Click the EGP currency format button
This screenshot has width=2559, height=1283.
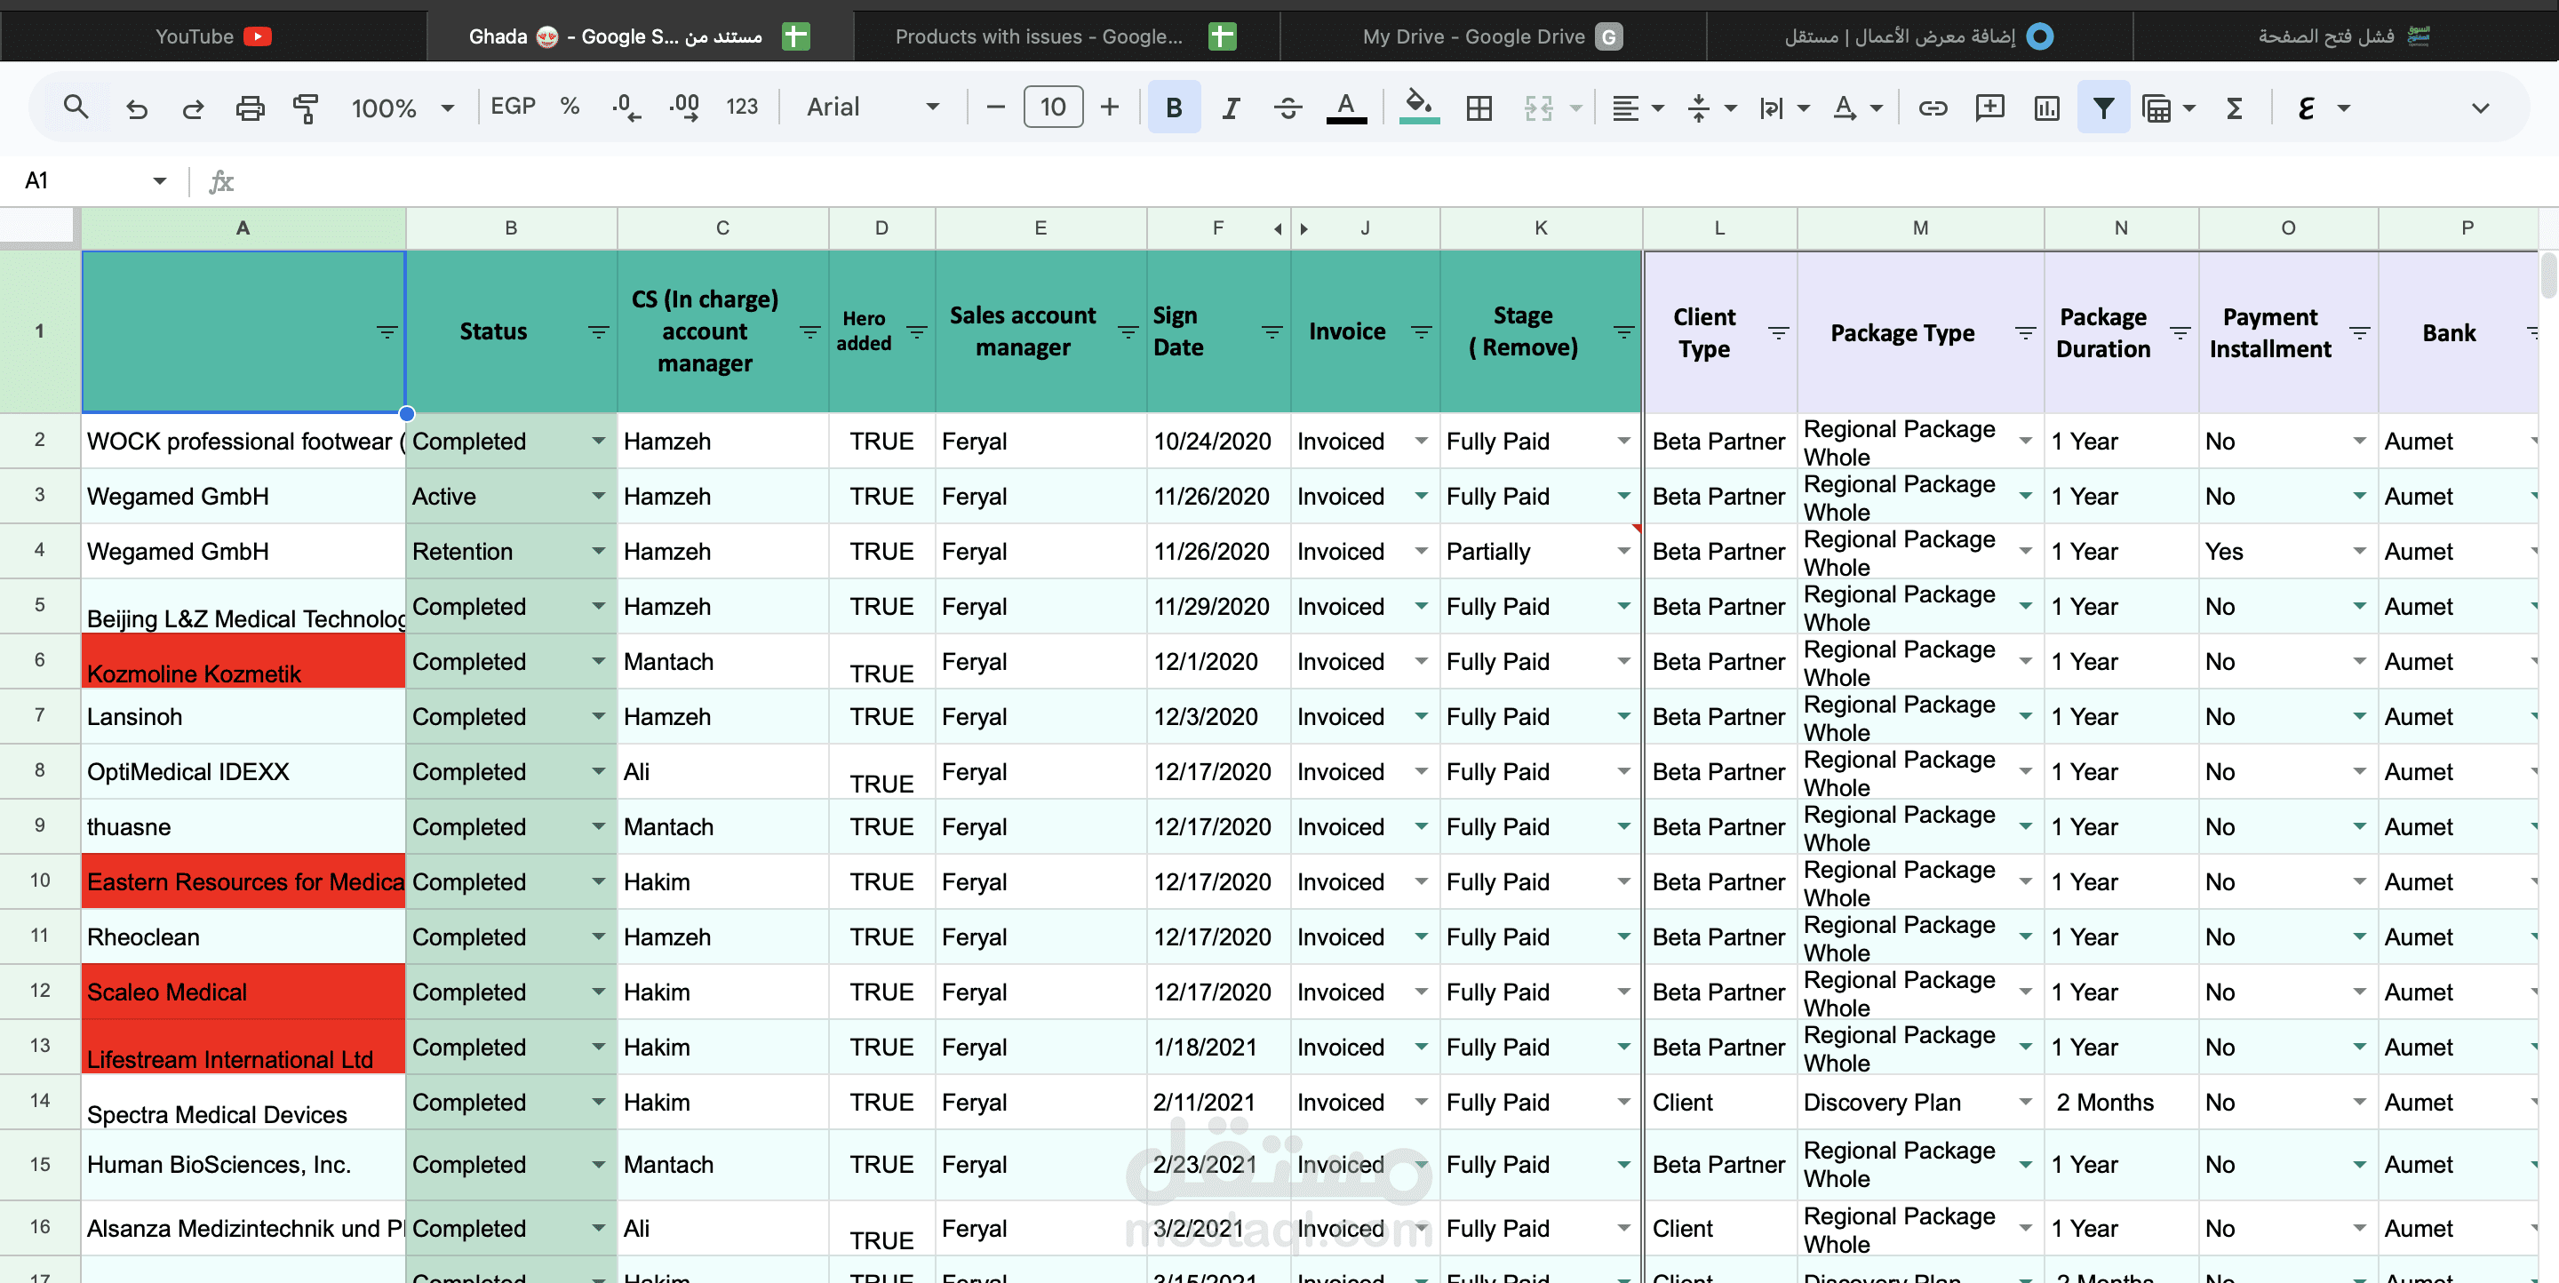[x=513, y=107]
